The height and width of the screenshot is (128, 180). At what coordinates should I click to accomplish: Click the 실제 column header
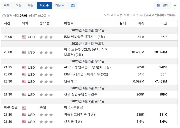[123, 23]
